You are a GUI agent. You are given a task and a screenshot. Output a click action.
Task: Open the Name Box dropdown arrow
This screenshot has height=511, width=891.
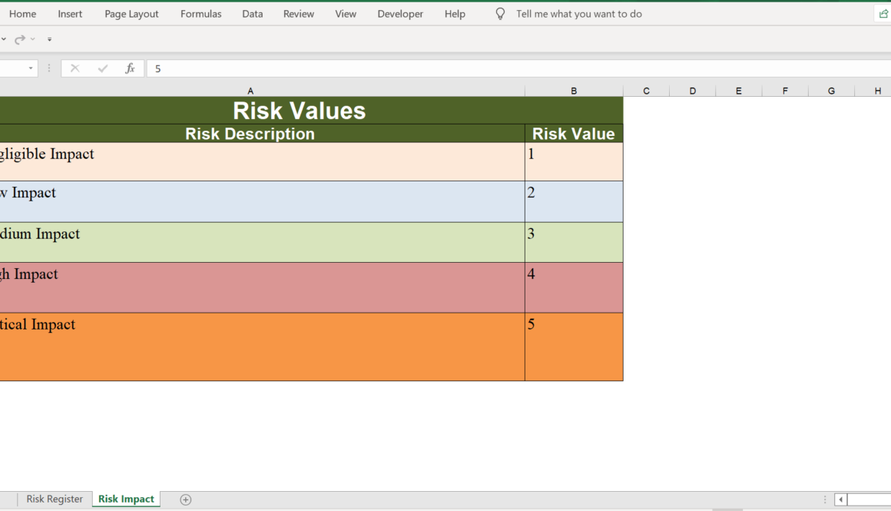pyautogui.click(x=31, y=68)
